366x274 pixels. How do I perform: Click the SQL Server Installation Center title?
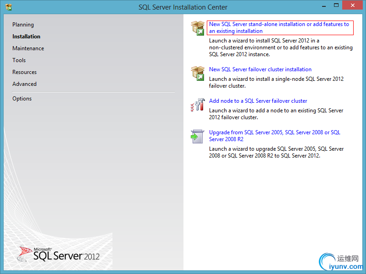(x=183, y=7)
